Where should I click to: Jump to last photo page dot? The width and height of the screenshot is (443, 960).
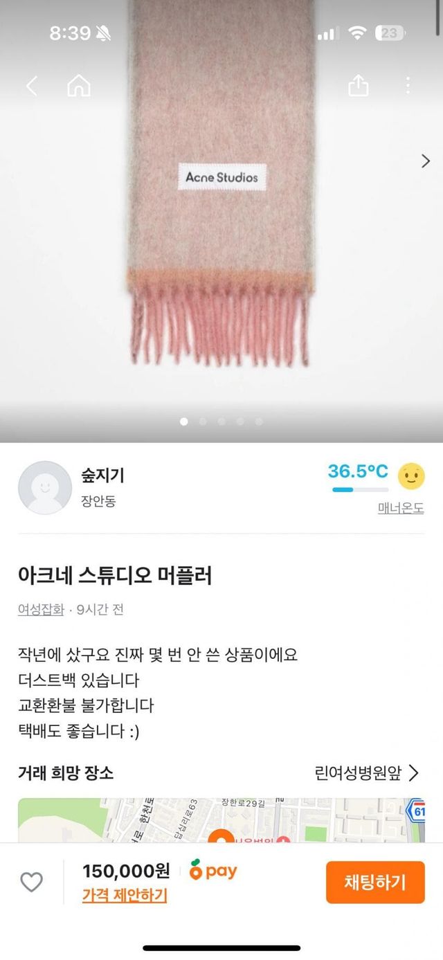[x=259, y=421]
